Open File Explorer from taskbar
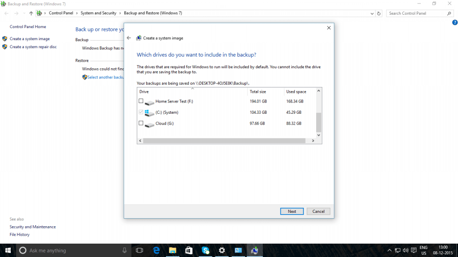Viewport: 458px width, 257px height. click(173, 250)
